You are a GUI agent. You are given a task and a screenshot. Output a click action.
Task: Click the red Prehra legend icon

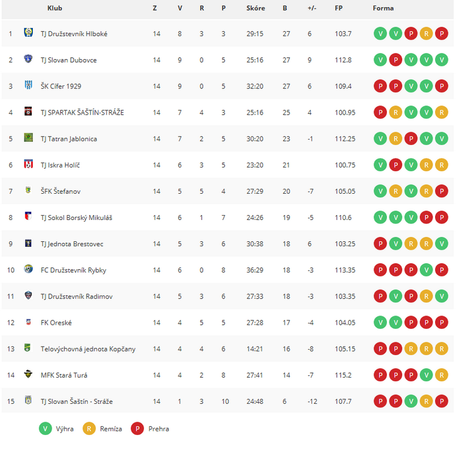tap(137, 428)
